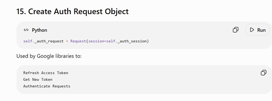This screenshot has width=272, height=101.
Task: Copy the plain text list block
Action: click(x=263, y=72)
